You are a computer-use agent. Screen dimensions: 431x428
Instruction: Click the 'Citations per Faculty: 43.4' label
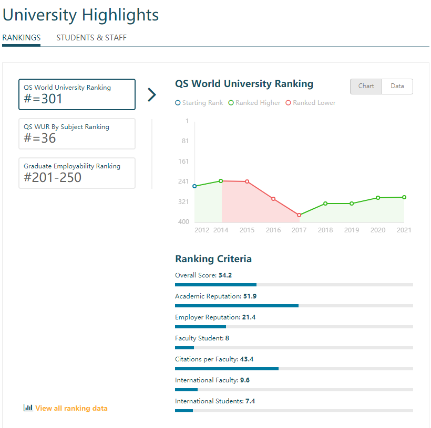(x=214, y=359)
